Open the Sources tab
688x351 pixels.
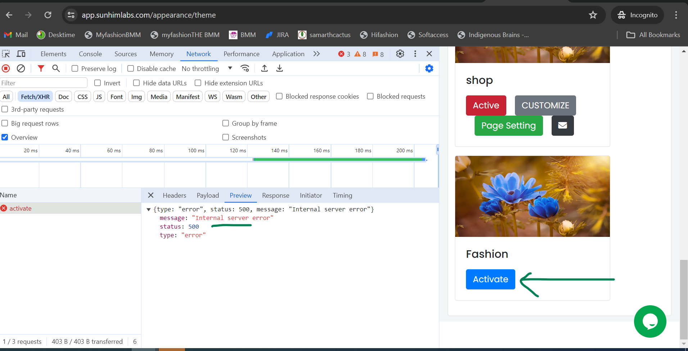[x=126, y=54]
